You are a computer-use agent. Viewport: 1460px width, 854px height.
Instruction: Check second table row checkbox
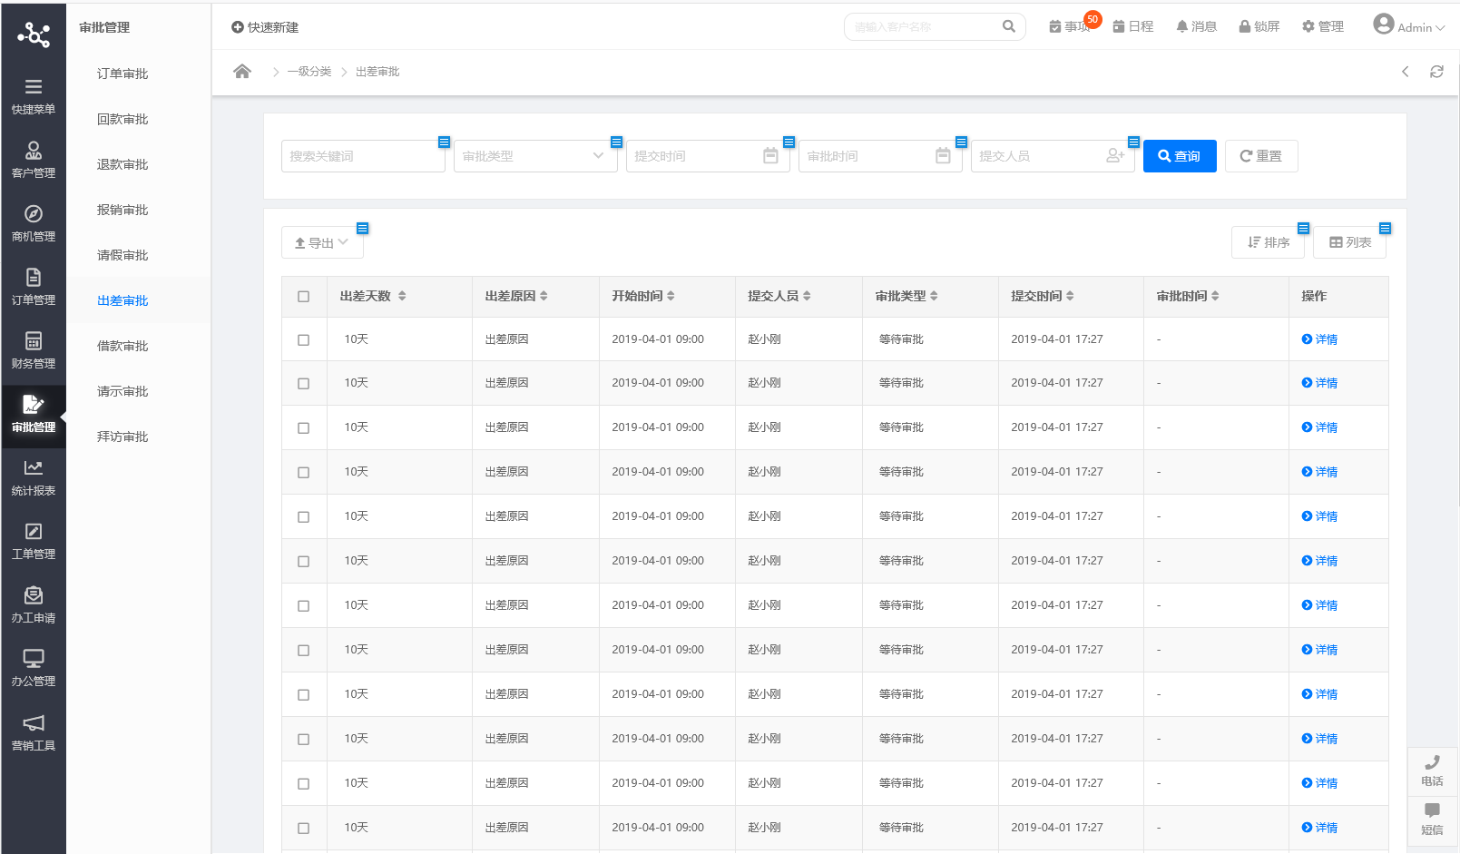[x=303, y=383]
